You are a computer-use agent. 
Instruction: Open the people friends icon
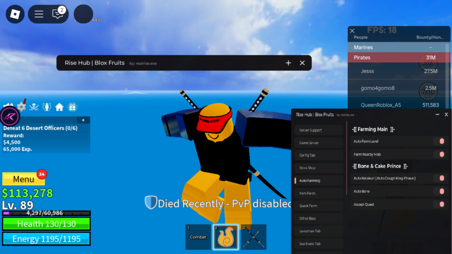pos(47,107)
